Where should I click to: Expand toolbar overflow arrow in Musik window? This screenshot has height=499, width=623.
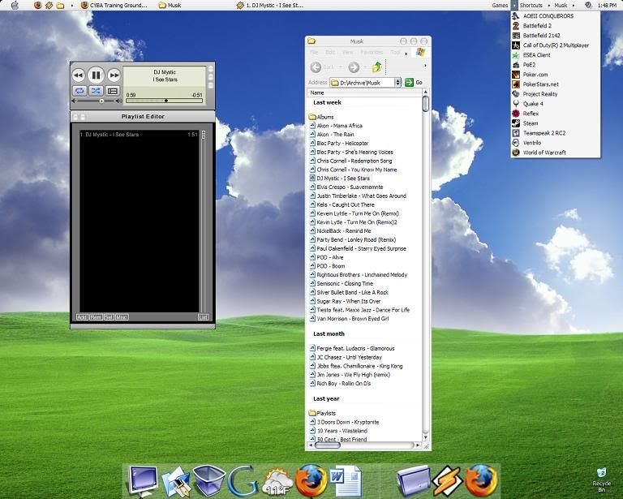pos(425,66)
